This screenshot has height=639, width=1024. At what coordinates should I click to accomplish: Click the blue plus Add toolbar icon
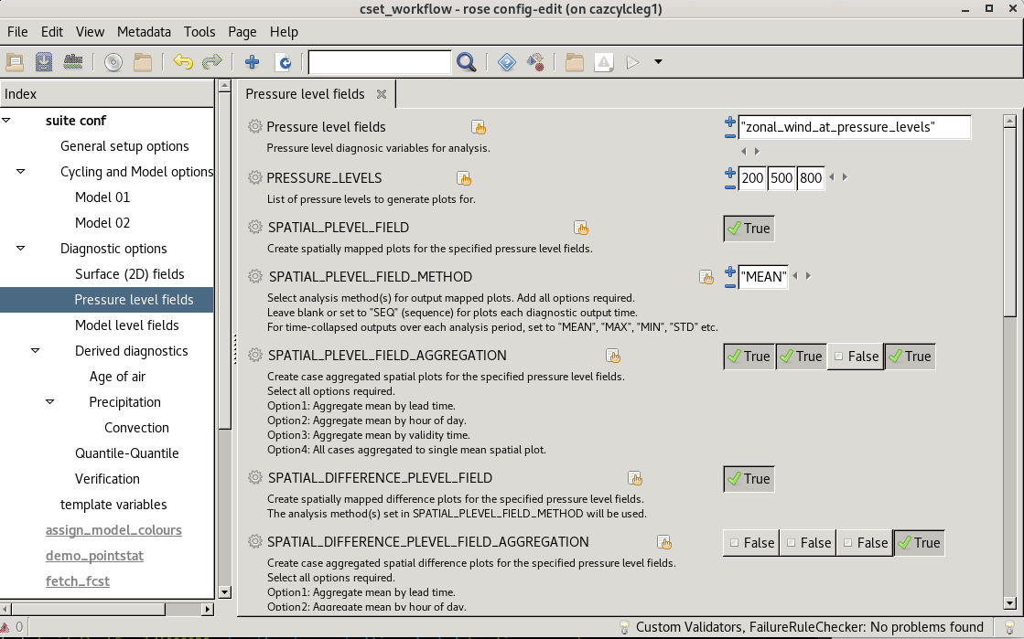tap(252, 62)
